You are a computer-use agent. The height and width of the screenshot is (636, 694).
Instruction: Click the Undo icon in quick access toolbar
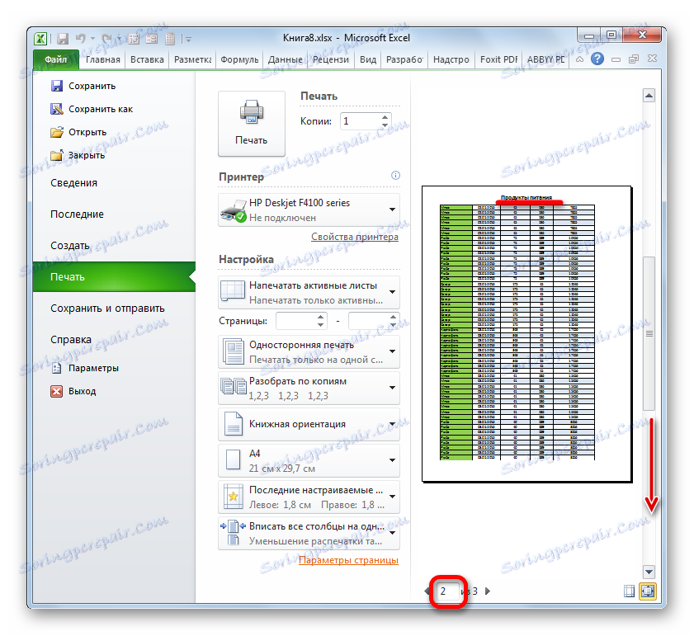81,39
